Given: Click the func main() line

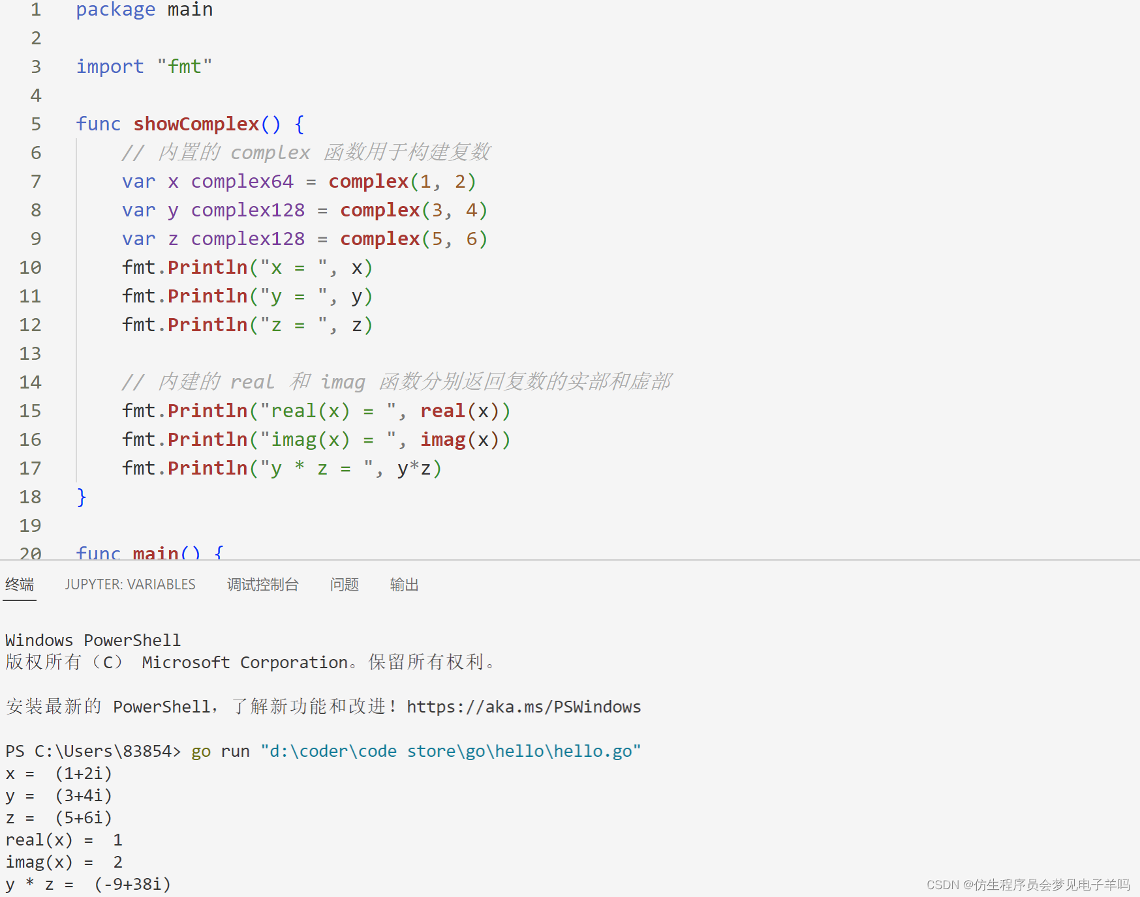Looking at the screenshot, I should click(149, 552).
